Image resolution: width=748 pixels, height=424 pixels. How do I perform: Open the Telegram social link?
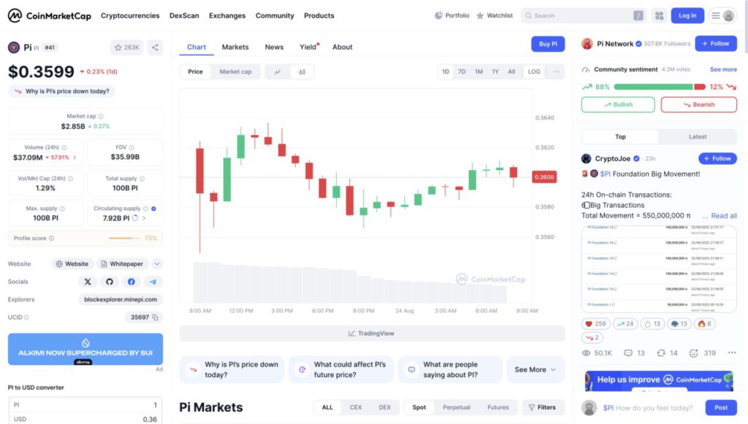coord(153,282)
